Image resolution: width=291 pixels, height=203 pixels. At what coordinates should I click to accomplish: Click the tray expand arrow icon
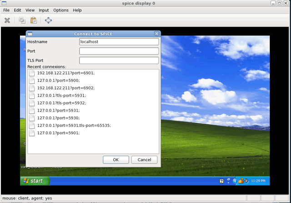235,181
